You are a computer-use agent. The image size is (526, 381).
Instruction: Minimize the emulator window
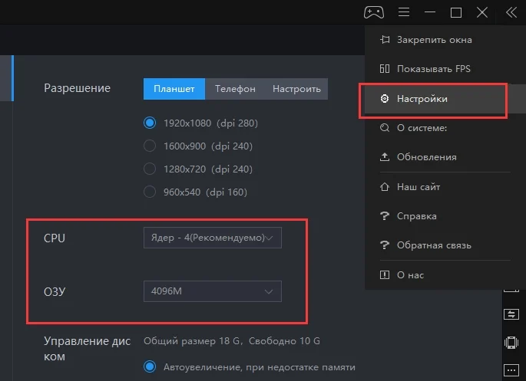point(430,12)
